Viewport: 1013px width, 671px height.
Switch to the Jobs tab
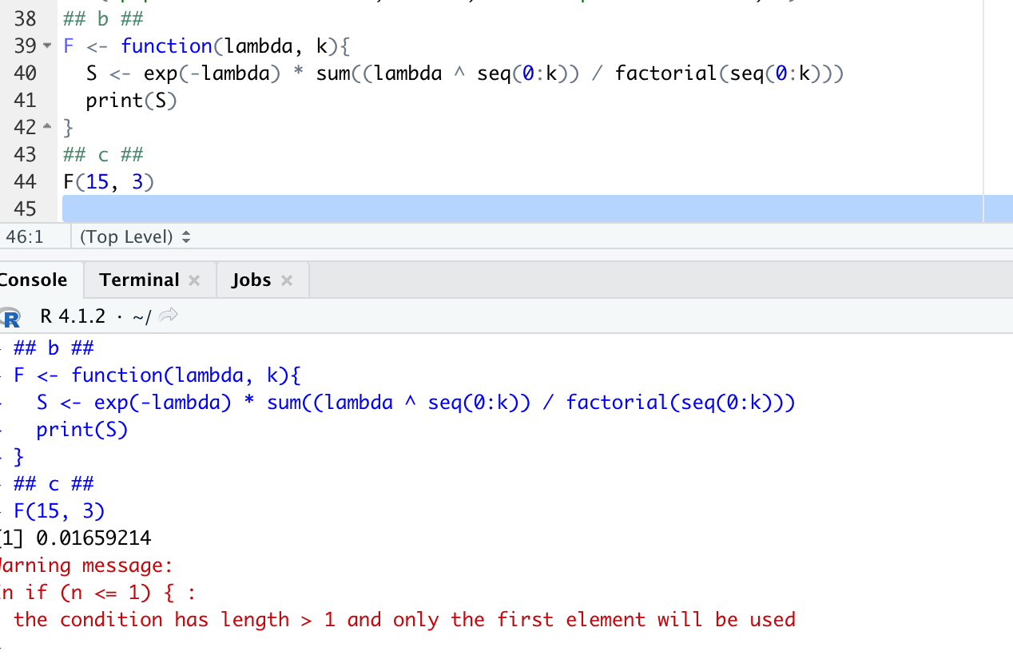tap(251, 280)
